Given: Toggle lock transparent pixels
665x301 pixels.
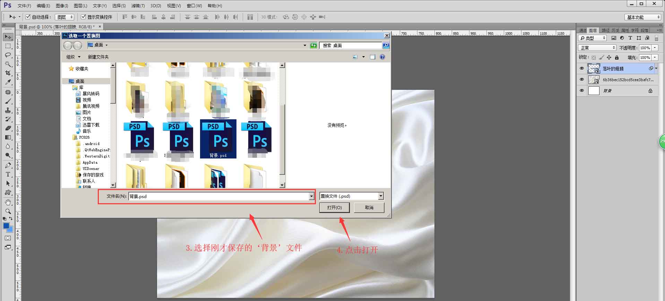Looking at the screenshot, I should click(594, 58).
